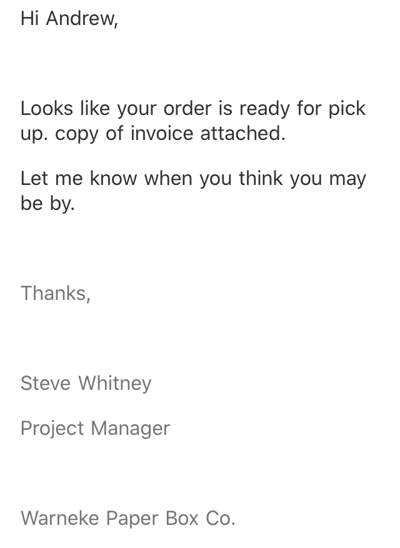The image size is (400, 548).
Task: Click the surname "Whitney" in the signature
Action: pyautogui.click(x=114, y=384)
